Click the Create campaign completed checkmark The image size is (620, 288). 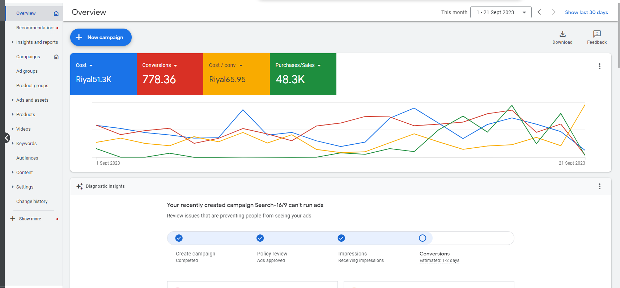(x=179, y=238)
